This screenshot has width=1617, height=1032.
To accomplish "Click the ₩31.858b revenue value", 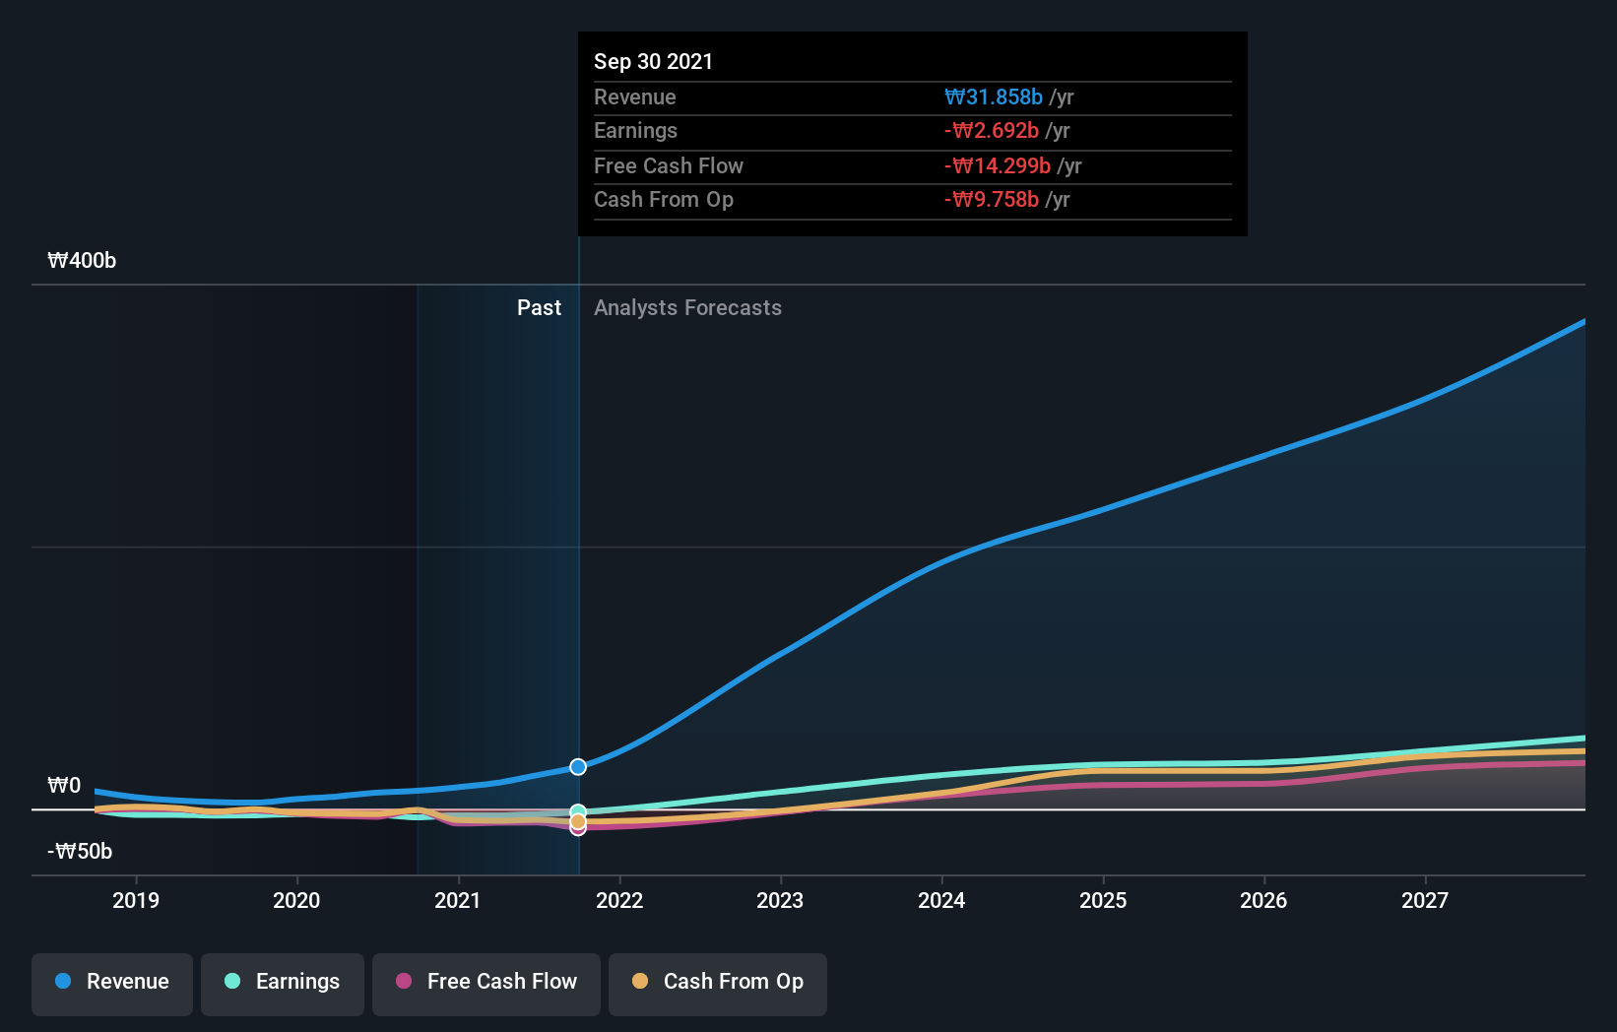I will coord(994,97).
